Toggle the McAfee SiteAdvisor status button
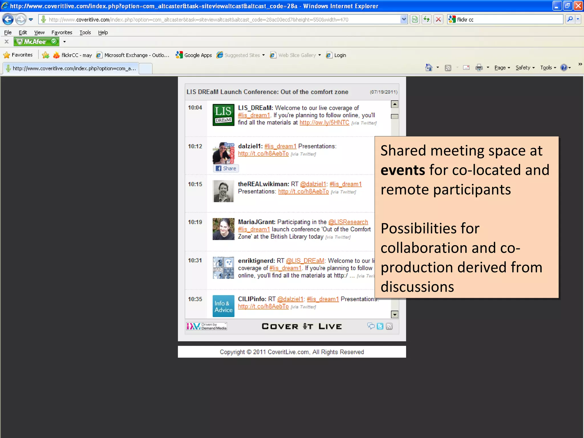 click(36, 42)
